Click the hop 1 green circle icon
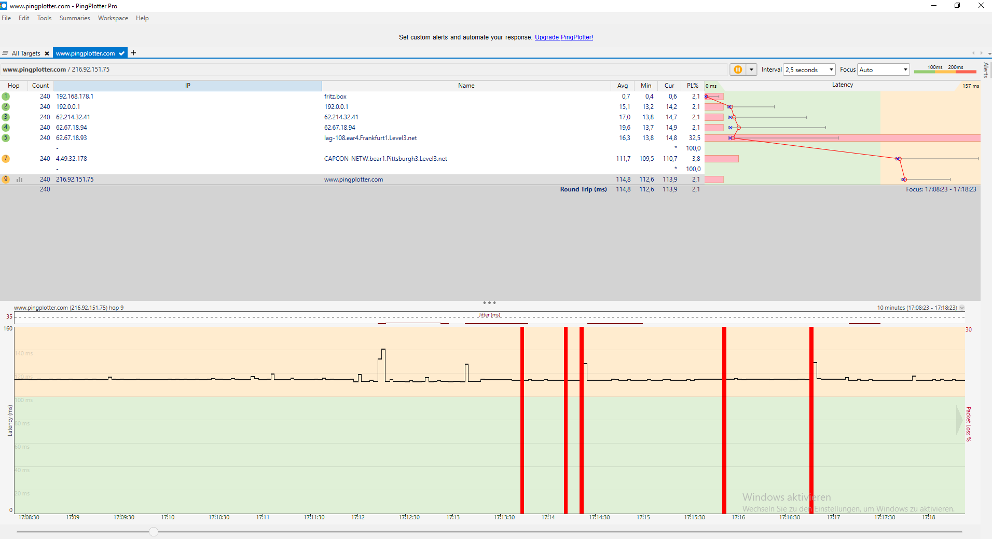 tap(6, 96)
